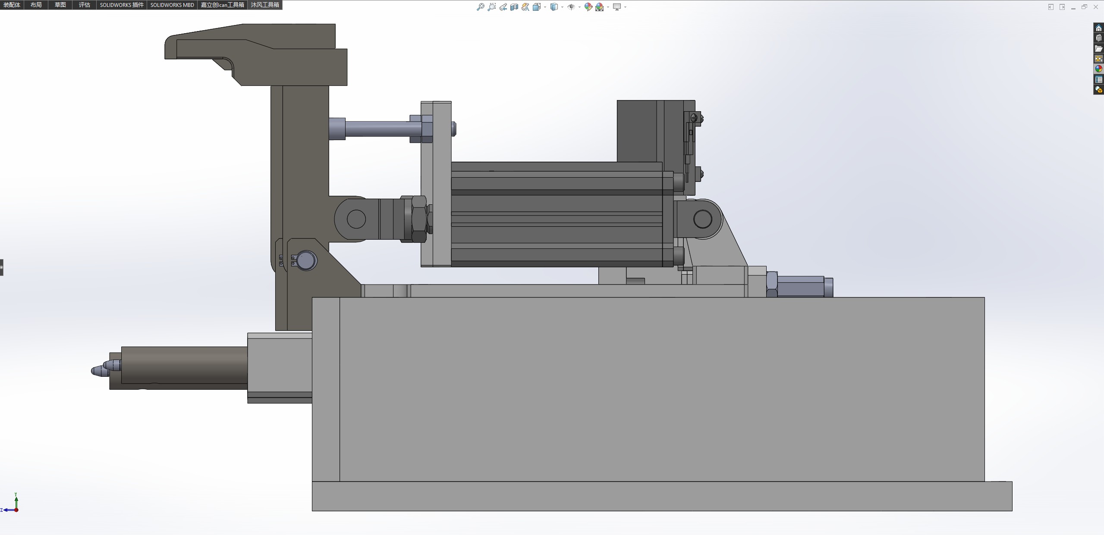This screenshot has height=535, width=1104.
Task: Open the 沐风工具箱 tab
Action: coord(265,5)
